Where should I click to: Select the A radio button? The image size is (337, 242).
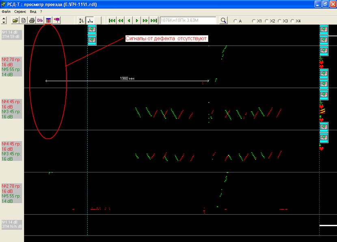pos(238,21)
